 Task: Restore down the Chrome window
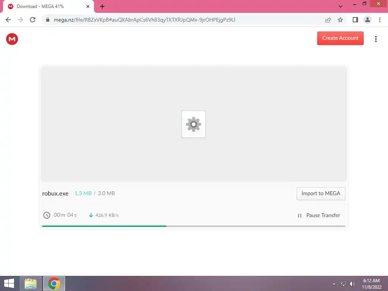[364, 4]
